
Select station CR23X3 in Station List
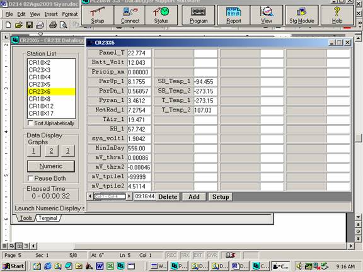click(51, 70)
